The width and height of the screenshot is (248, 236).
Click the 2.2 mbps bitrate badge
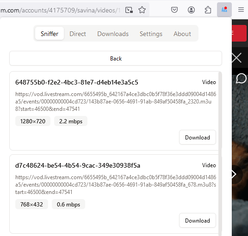tap(71, 121)
